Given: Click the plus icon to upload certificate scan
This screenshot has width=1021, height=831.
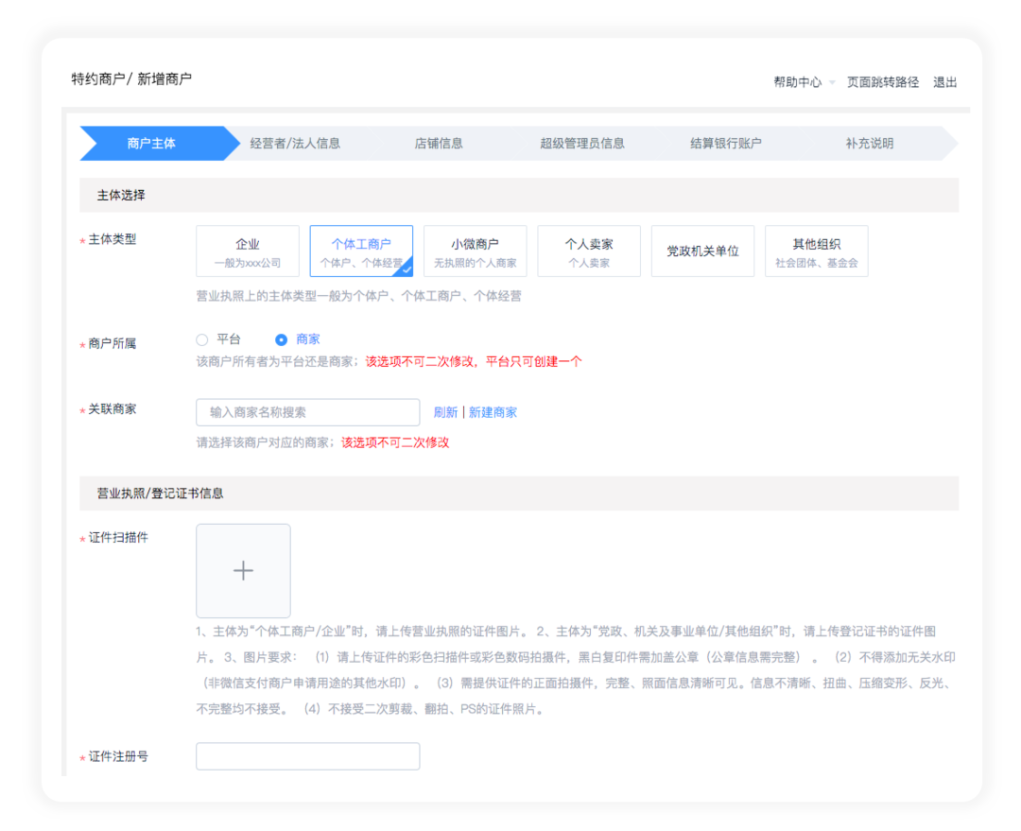Looking at the screenshot, I should (x=243, y=570).
